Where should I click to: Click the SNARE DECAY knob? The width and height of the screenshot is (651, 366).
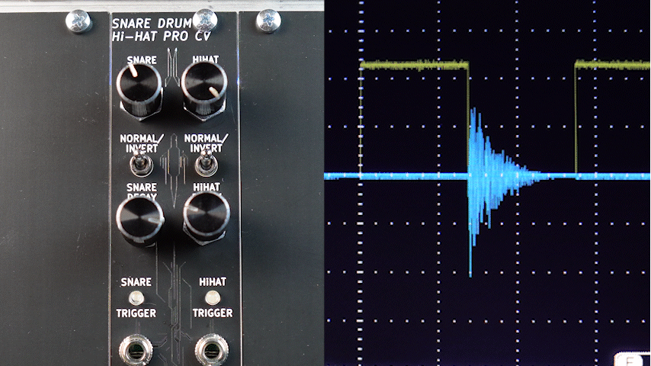140,220
